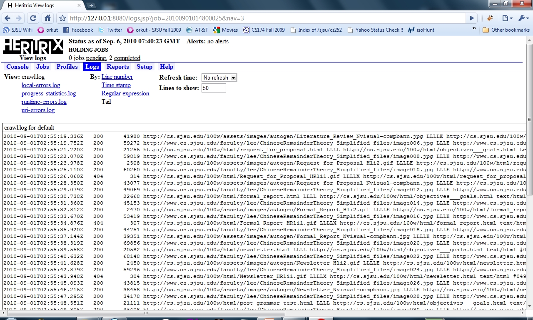Open the Refresh time dropdown

click(x=219, y=77)
